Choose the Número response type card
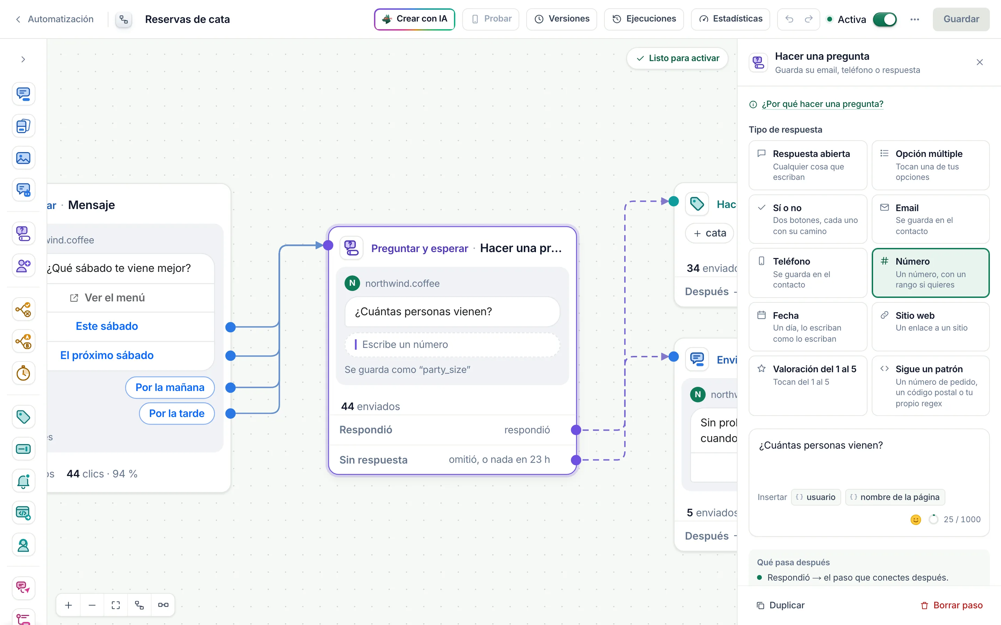Image resolution: width=1001 pixels, height=625 pixels. click(x=930, y=273)
